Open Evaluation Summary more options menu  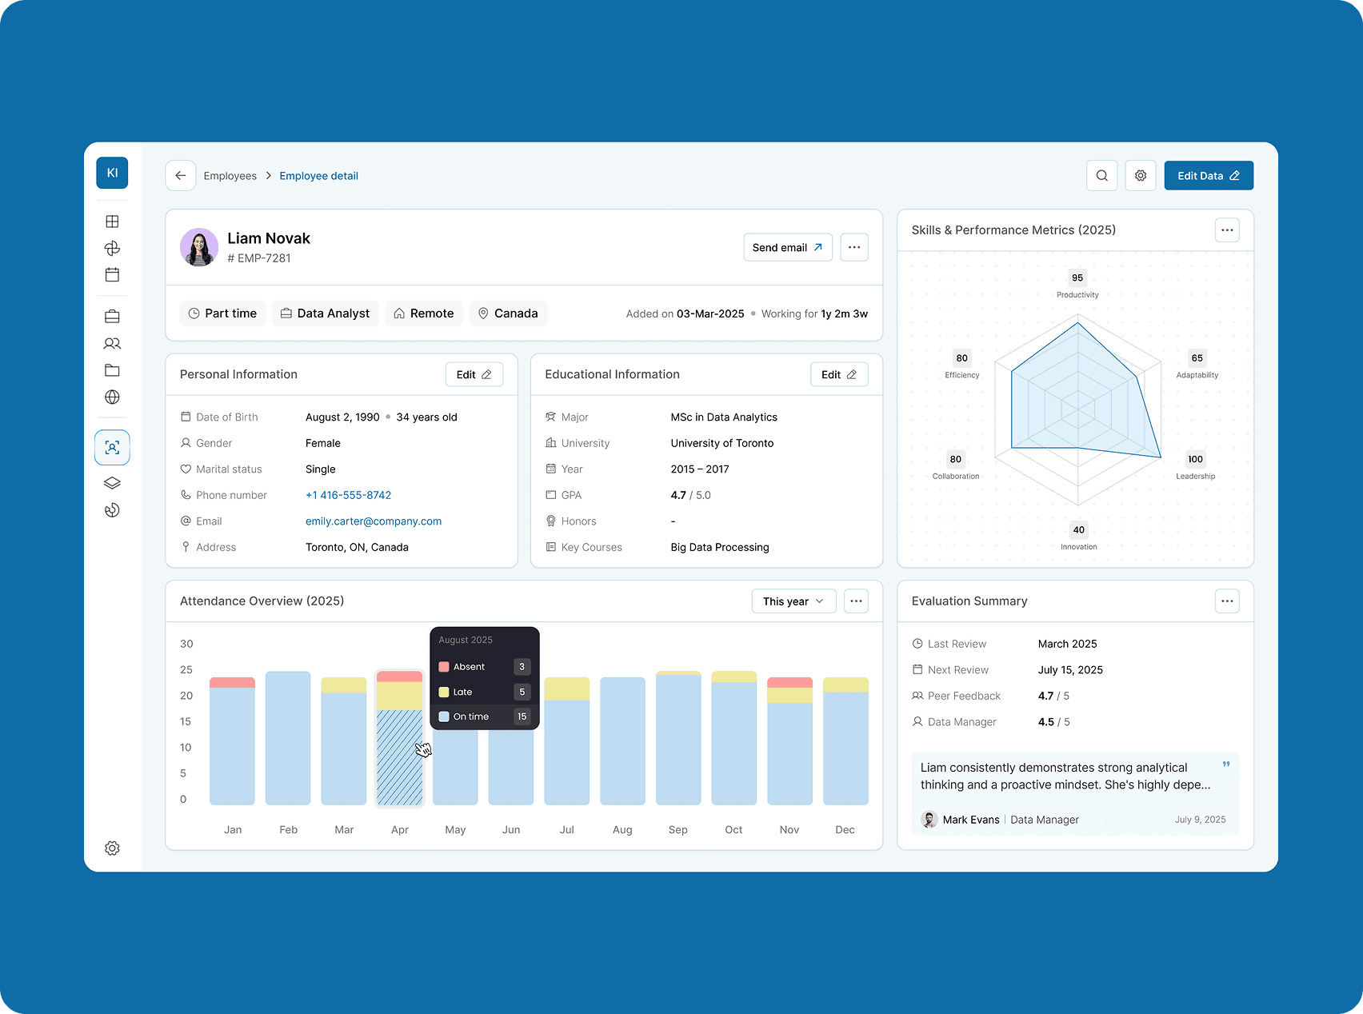1227,601
